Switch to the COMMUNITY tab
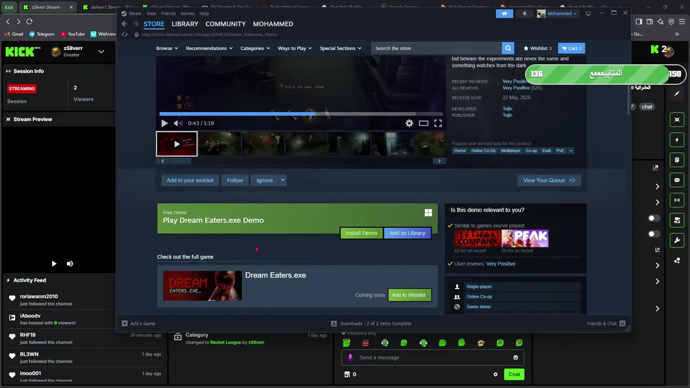This screenshot has width=690, height=388. point(225,24)
